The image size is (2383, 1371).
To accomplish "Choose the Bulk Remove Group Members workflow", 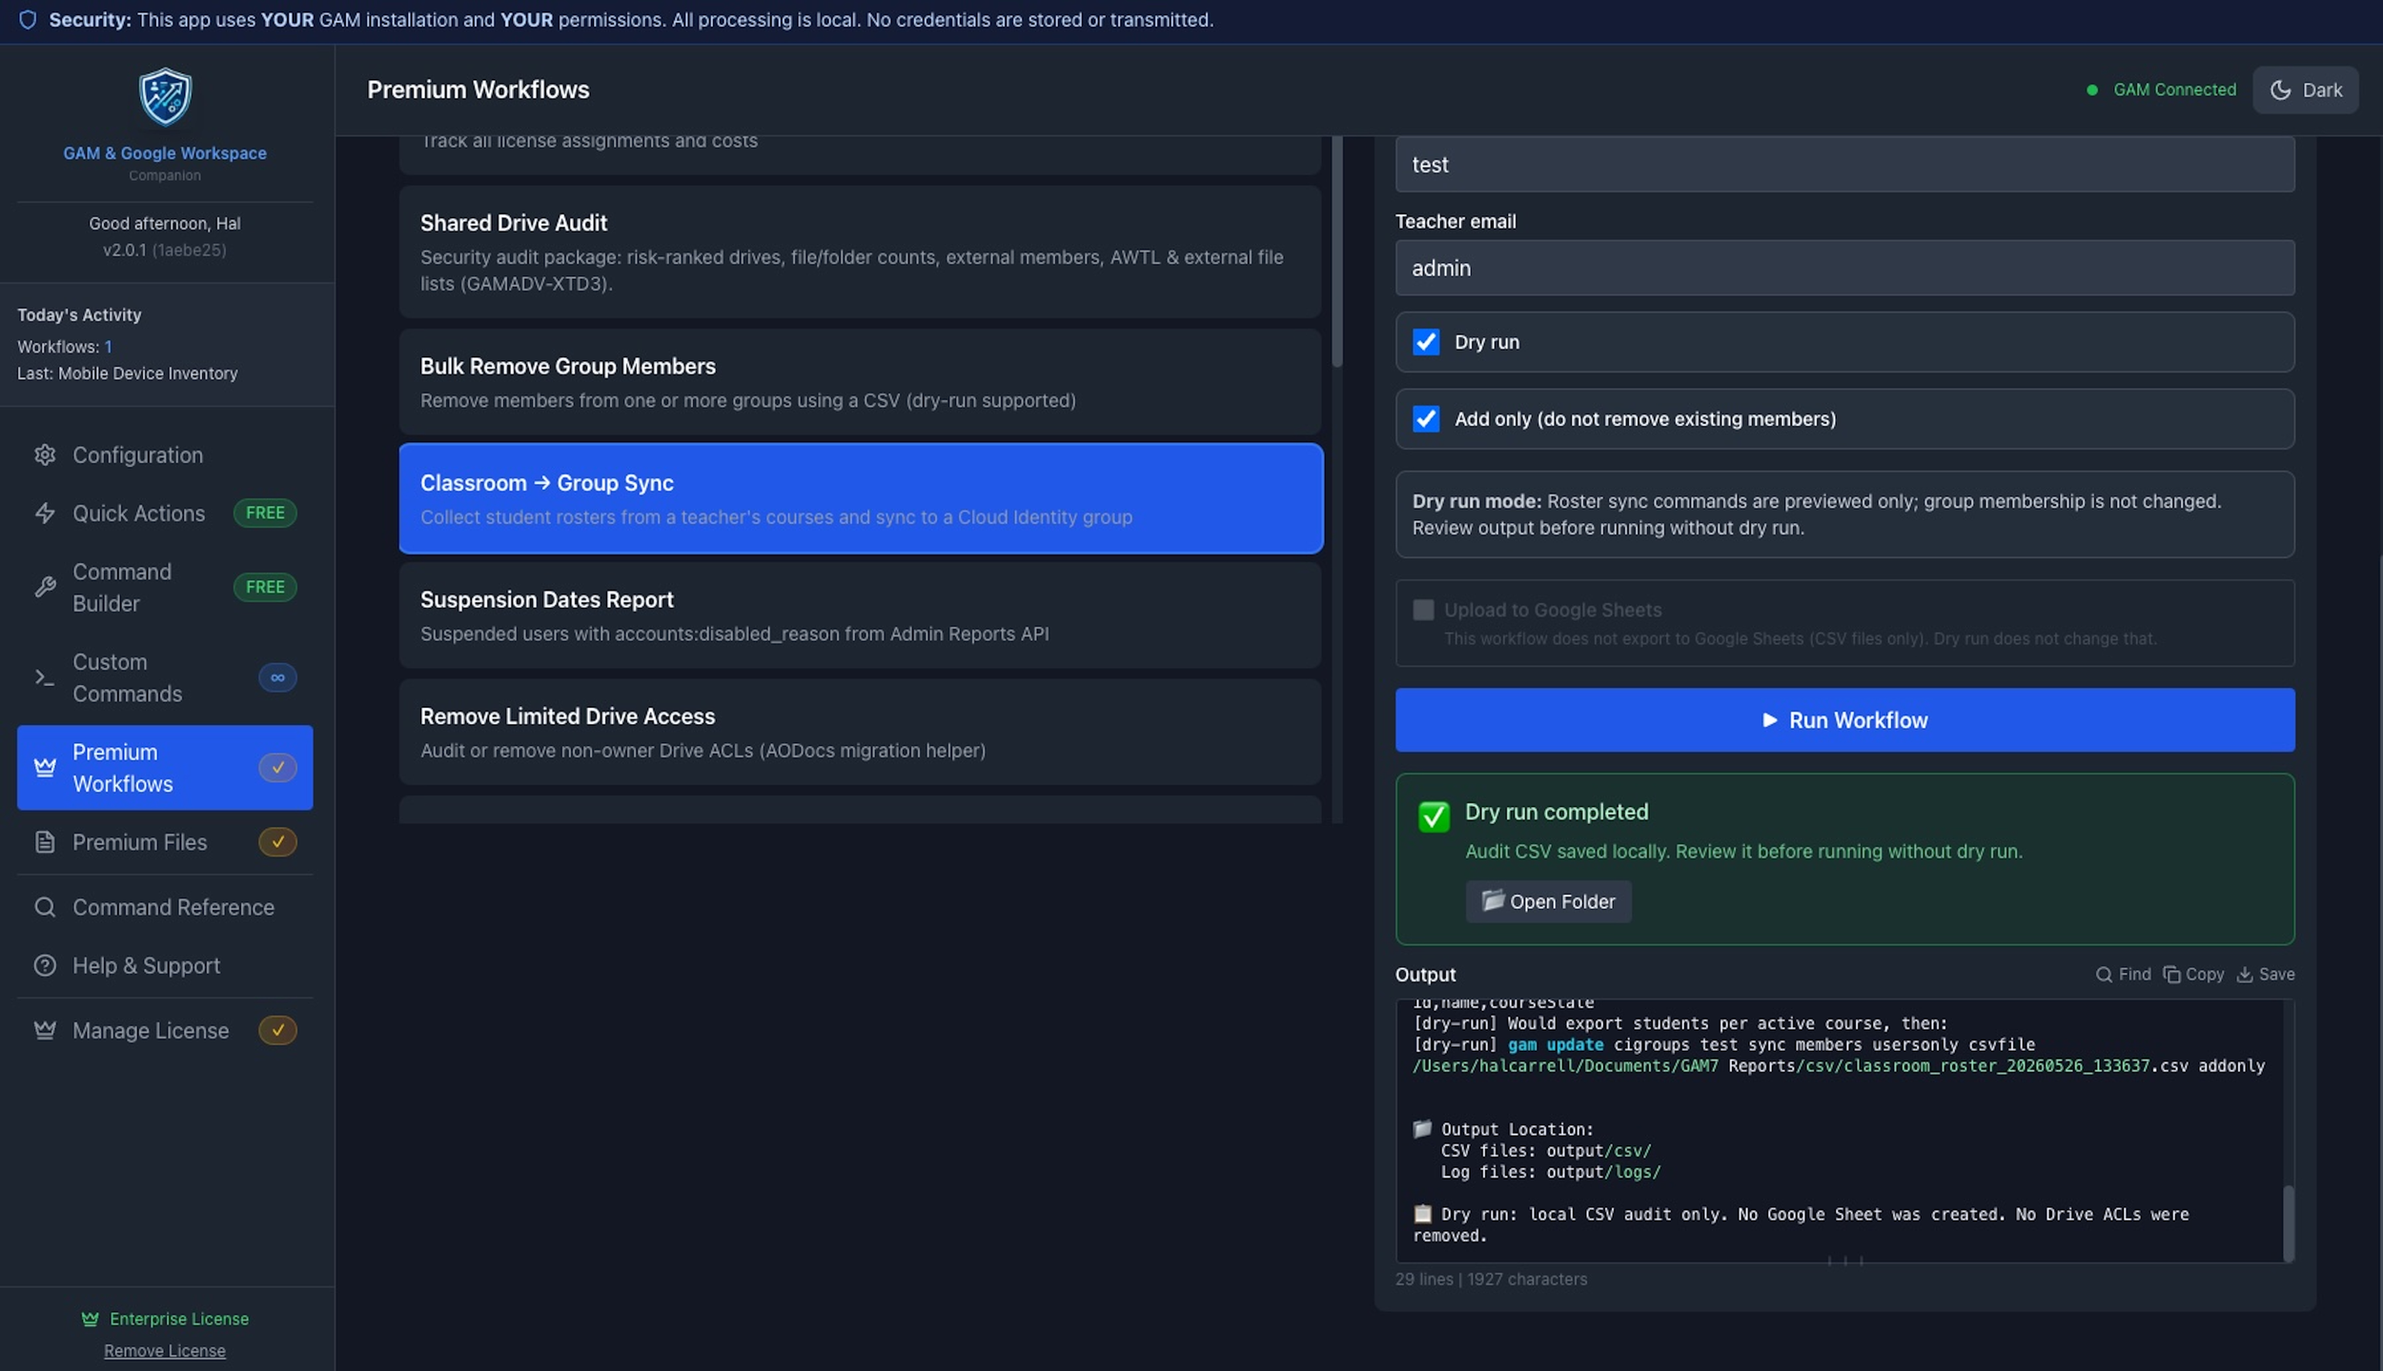I will (860, 381).
